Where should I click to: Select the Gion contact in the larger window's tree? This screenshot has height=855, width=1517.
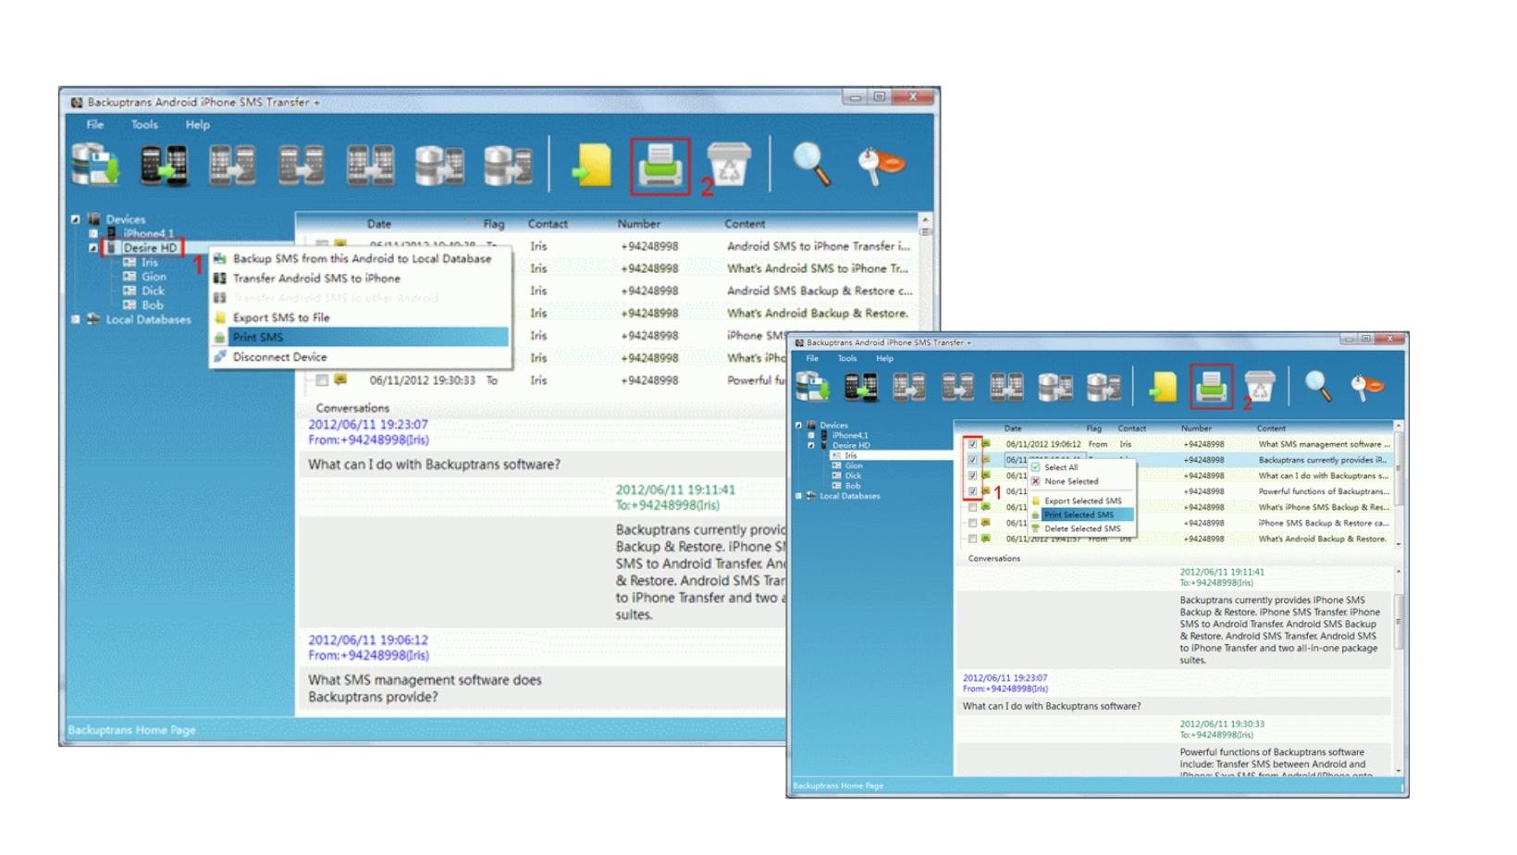pos(154,277)
